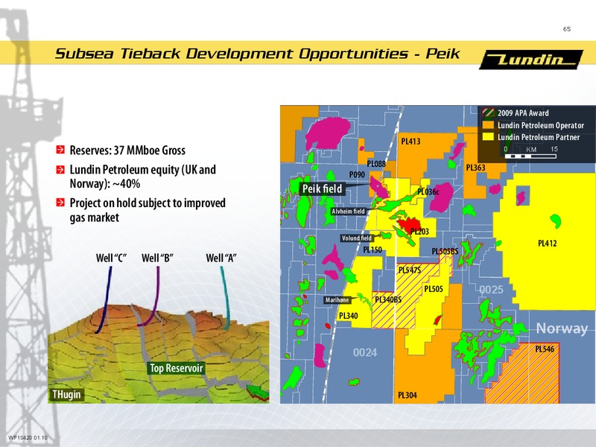Click the slide title Subsea Tieback Development Opportunities

257,54
